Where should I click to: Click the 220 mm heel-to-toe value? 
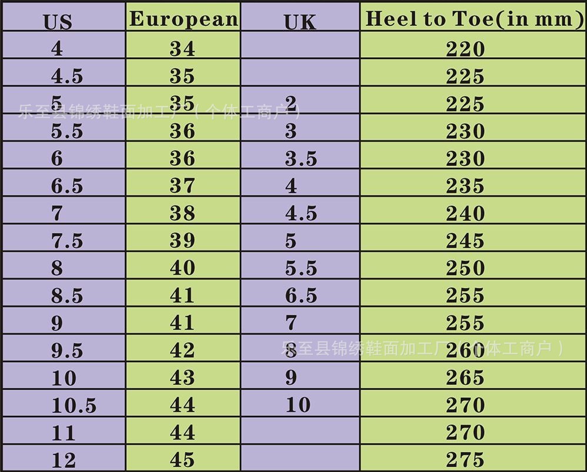[x=465, y=49]
